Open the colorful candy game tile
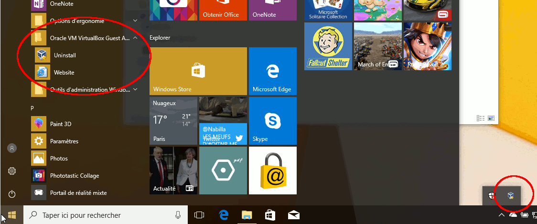The height and width of the screenshot is (224, 537). tap(378, 10)
